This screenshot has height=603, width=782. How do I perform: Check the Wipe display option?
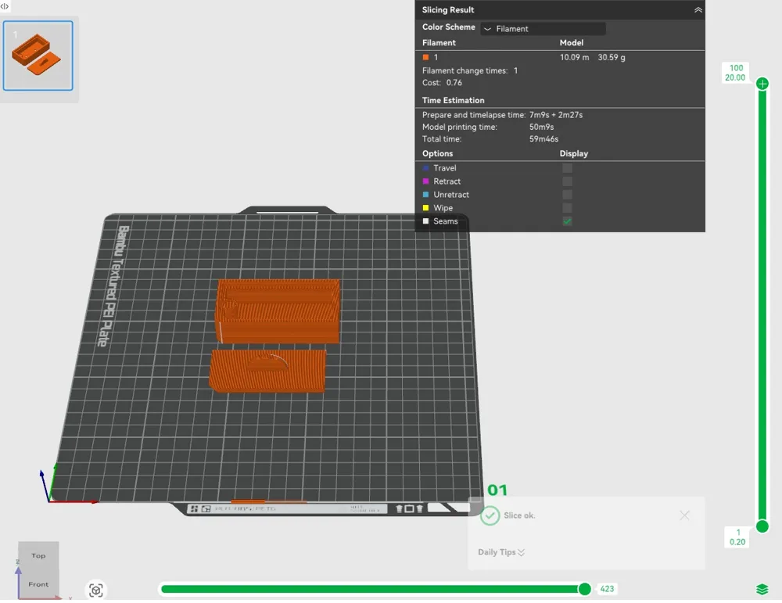click(567, 208)
